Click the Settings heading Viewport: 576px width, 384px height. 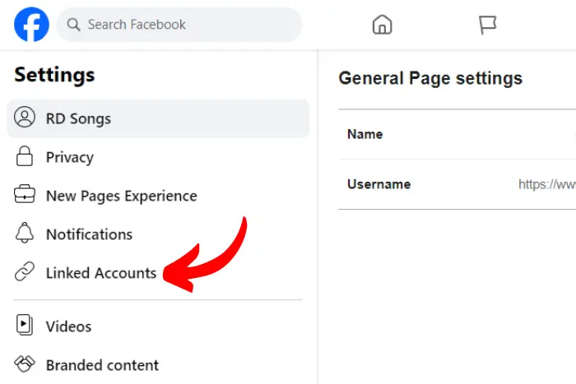(54, 76)
